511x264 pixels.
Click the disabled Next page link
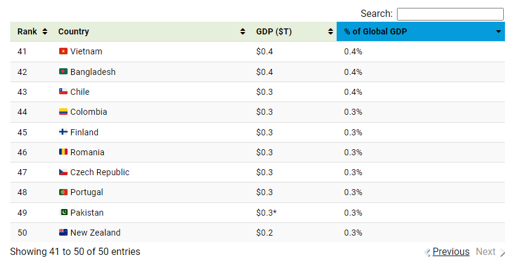click(x=486, y=252)
